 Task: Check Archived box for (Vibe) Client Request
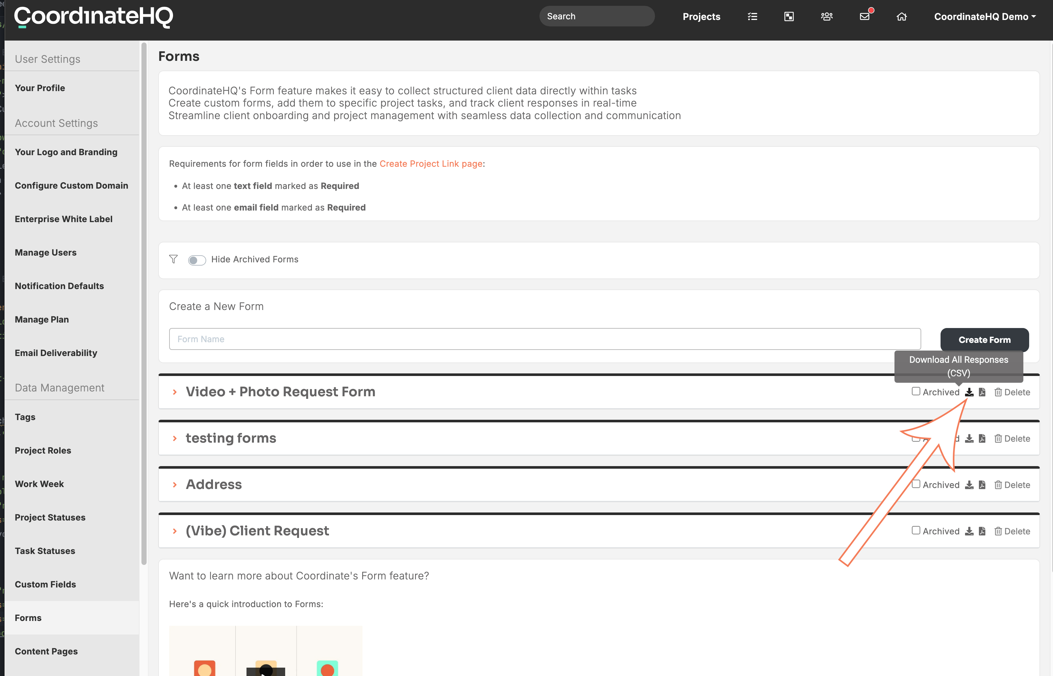(916, 530)
